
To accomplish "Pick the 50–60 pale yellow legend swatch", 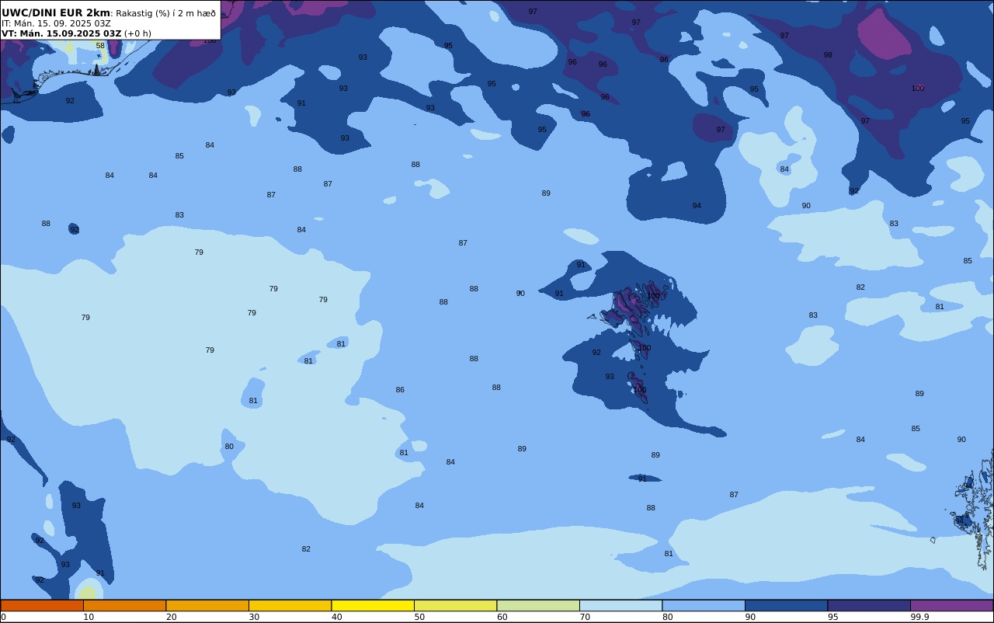I will point(456,605).
